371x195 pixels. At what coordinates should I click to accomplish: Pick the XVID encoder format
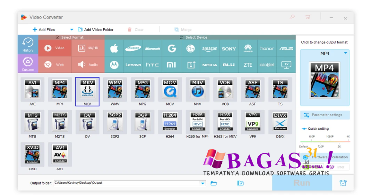pos(32,154)
